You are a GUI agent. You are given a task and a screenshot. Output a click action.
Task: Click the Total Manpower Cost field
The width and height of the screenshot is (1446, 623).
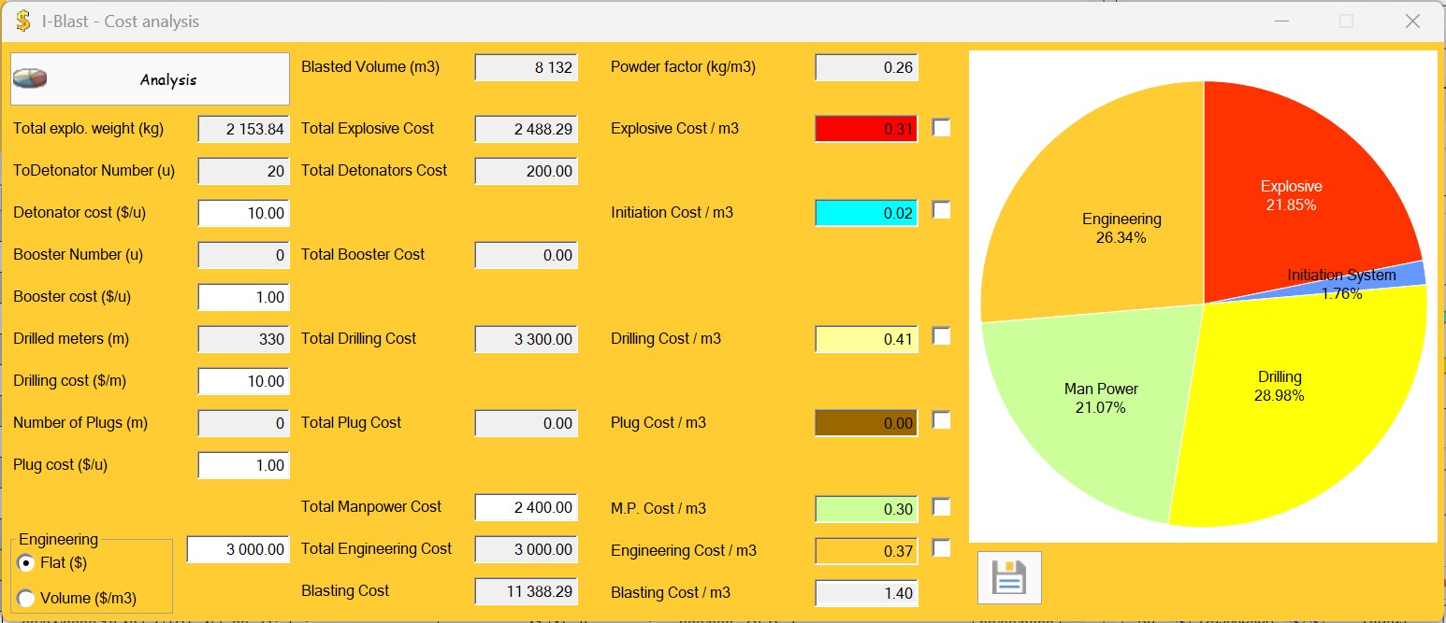(526, 507)
